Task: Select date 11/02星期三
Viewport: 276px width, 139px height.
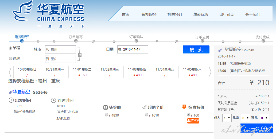Action: (x=110, y=72)
